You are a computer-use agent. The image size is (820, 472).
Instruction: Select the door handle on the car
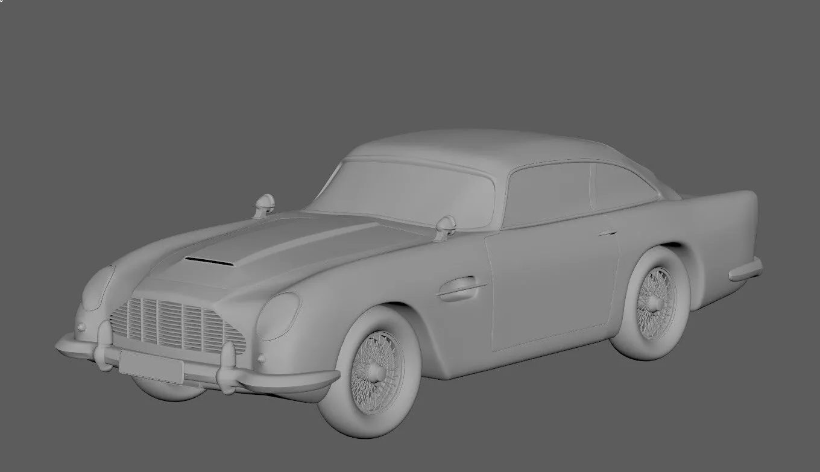point(607,233)
